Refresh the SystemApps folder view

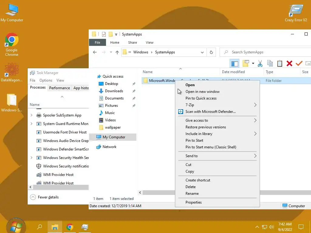tap(211, 52)
